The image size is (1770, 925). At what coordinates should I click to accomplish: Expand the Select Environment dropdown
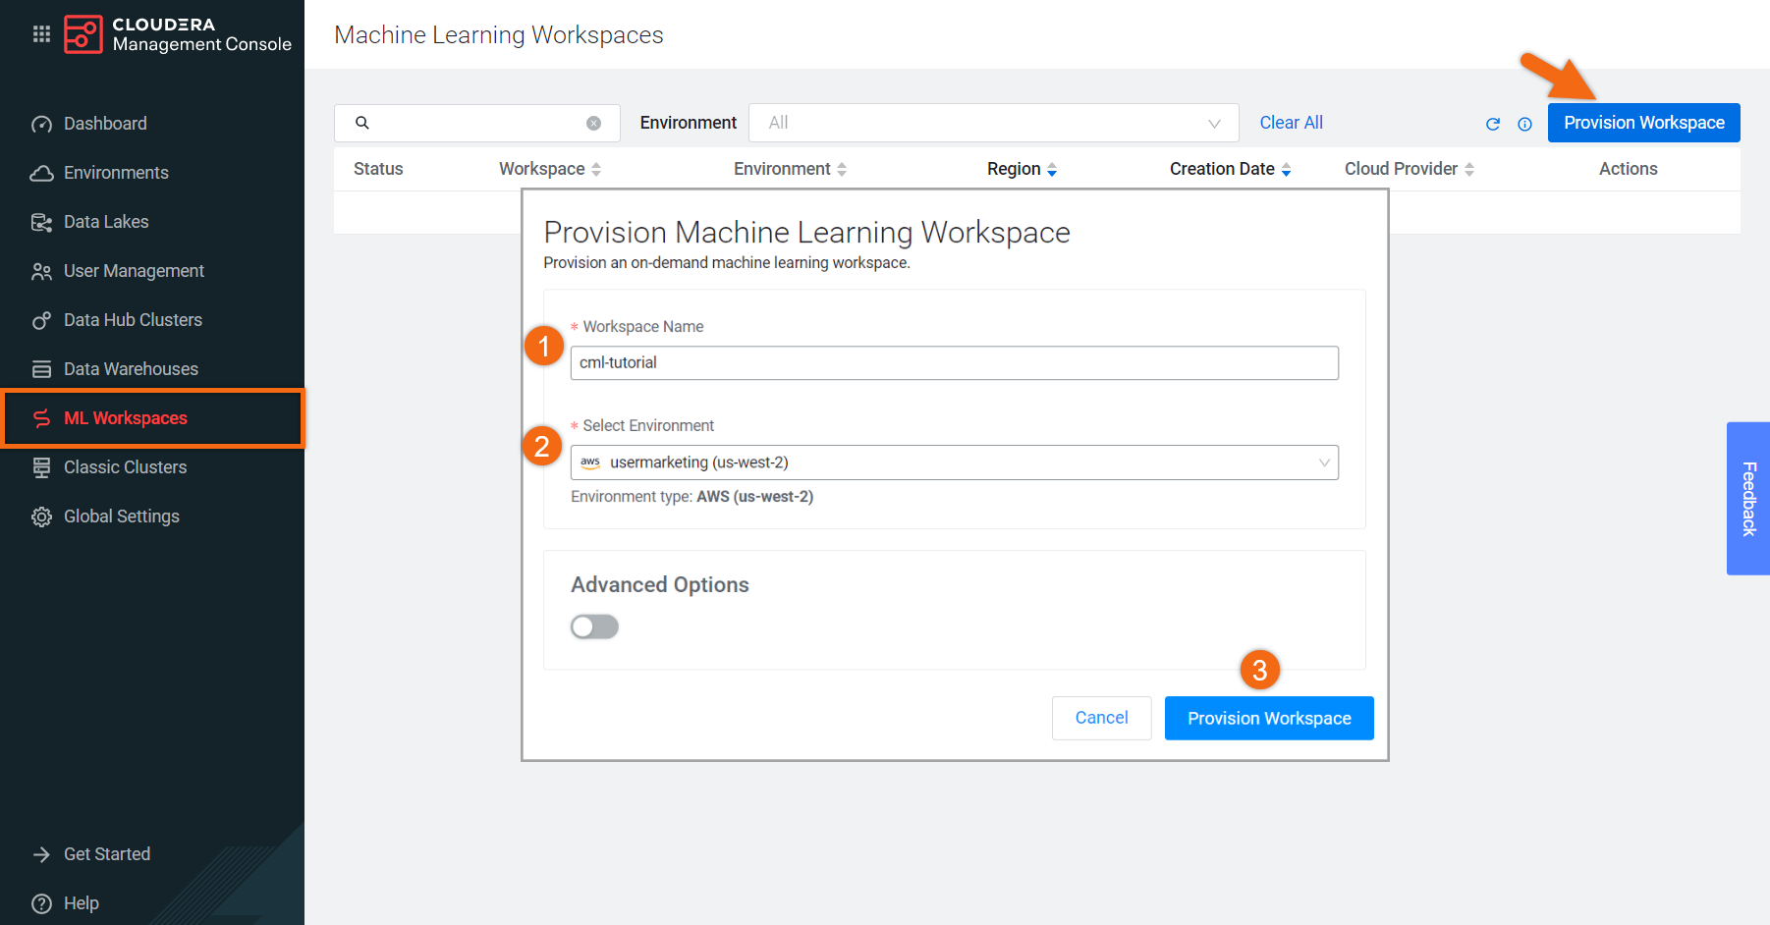click(1326, 462)
